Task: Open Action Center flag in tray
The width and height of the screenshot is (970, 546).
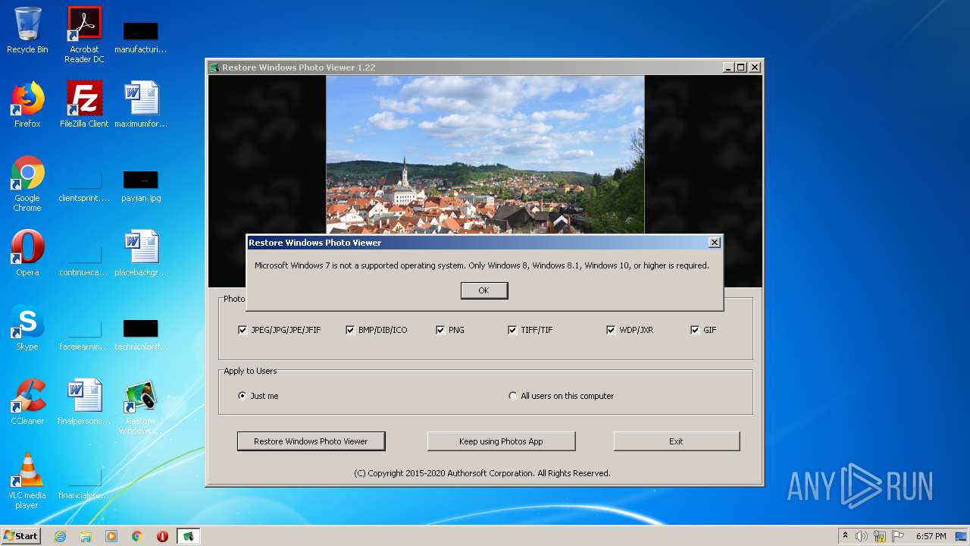Action: (x=898, y=536)
